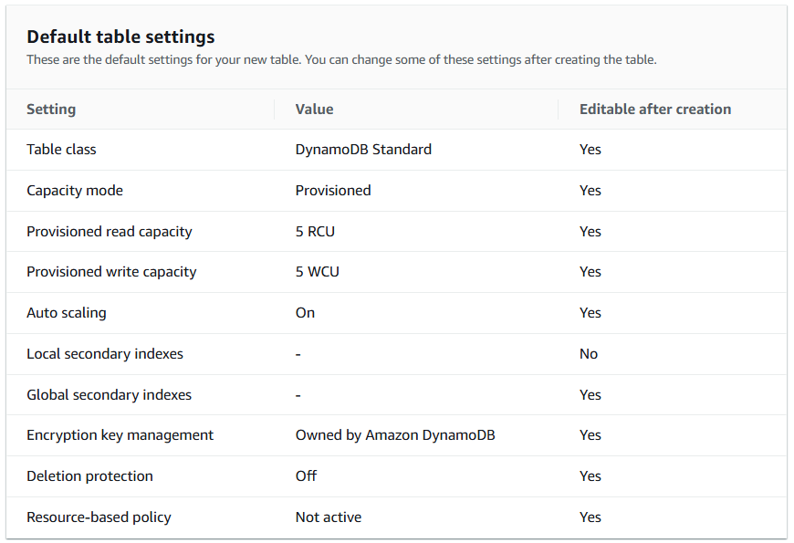Click the Auto scaling On value

[305, 313]
